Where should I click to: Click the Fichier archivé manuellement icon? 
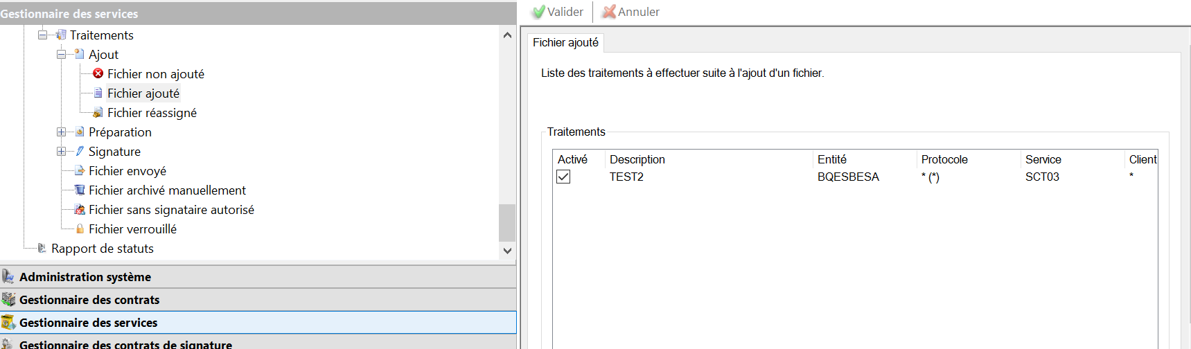coord(80,190)
